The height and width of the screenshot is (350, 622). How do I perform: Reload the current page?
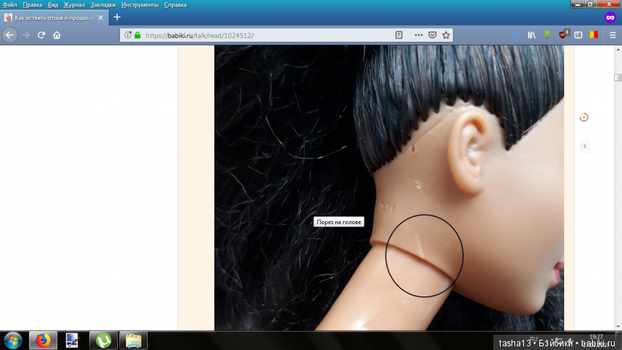click(x=42, y=34)
